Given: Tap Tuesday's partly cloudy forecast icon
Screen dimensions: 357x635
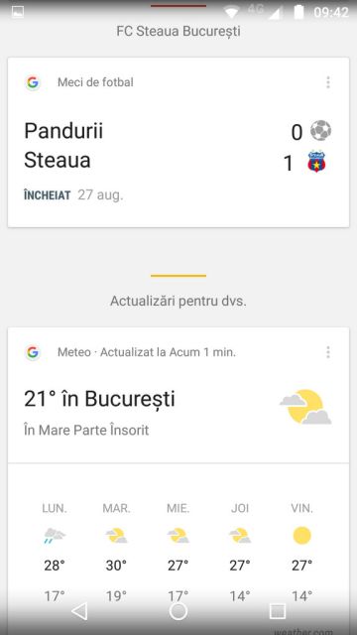Looking at the screenshot, I should point(116,536).
